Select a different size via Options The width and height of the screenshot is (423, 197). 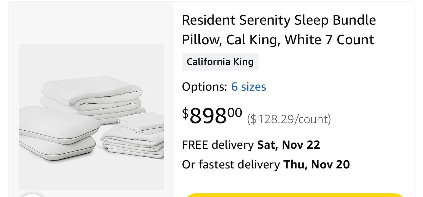click(x=248, y=87)
